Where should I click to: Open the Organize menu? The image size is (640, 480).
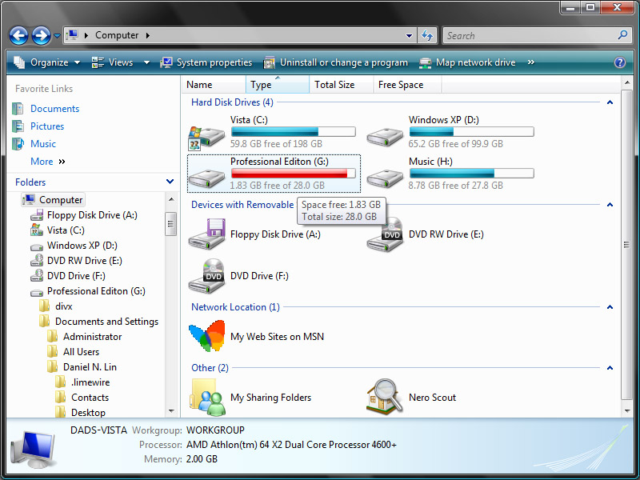(47, 62)
